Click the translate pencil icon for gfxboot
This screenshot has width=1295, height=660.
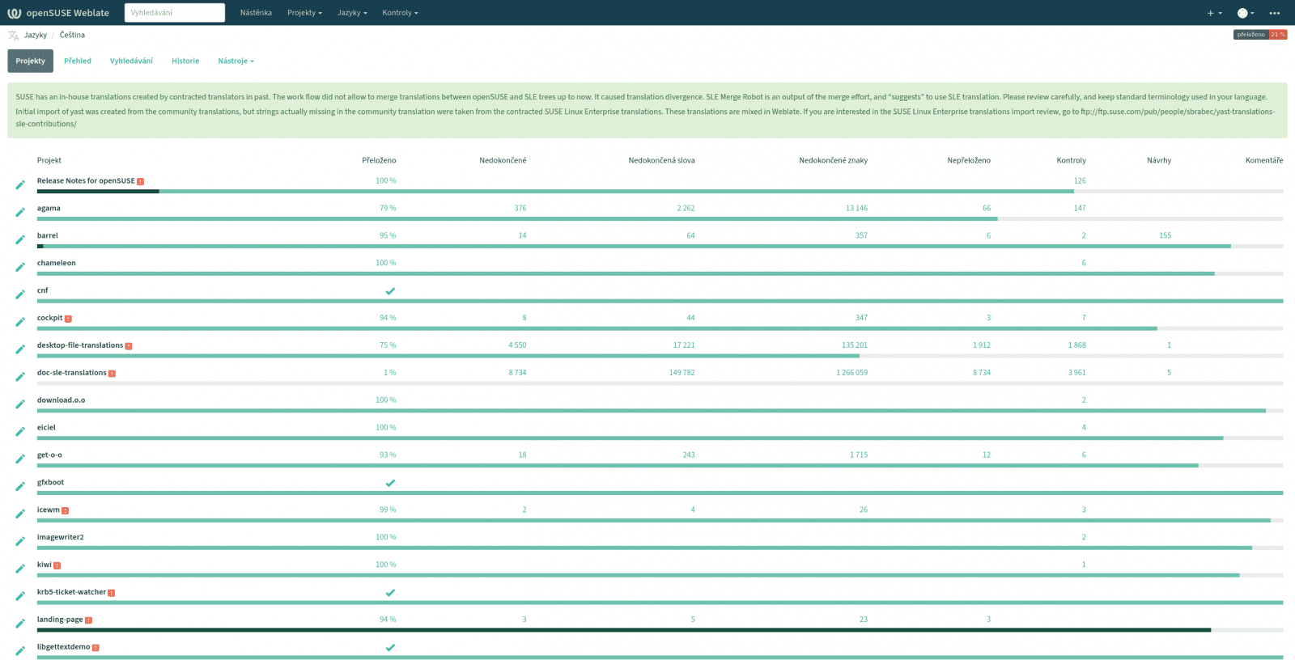[20, 488]
